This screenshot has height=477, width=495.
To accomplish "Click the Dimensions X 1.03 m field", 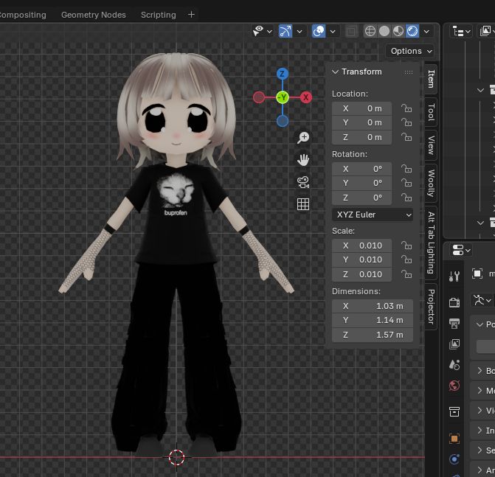I will coord(373,306).
